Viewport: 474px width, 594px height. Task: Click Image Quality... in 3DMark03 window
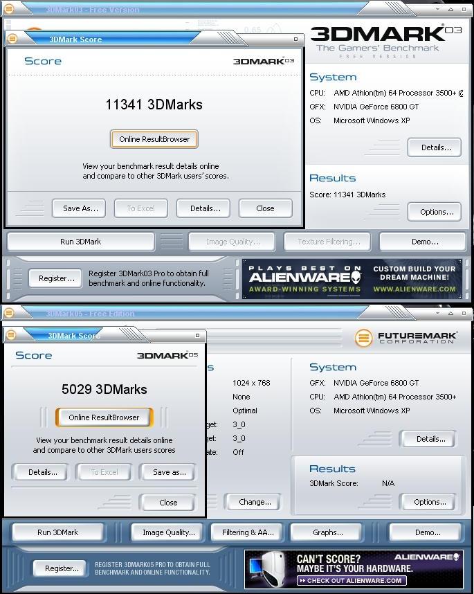232,242
